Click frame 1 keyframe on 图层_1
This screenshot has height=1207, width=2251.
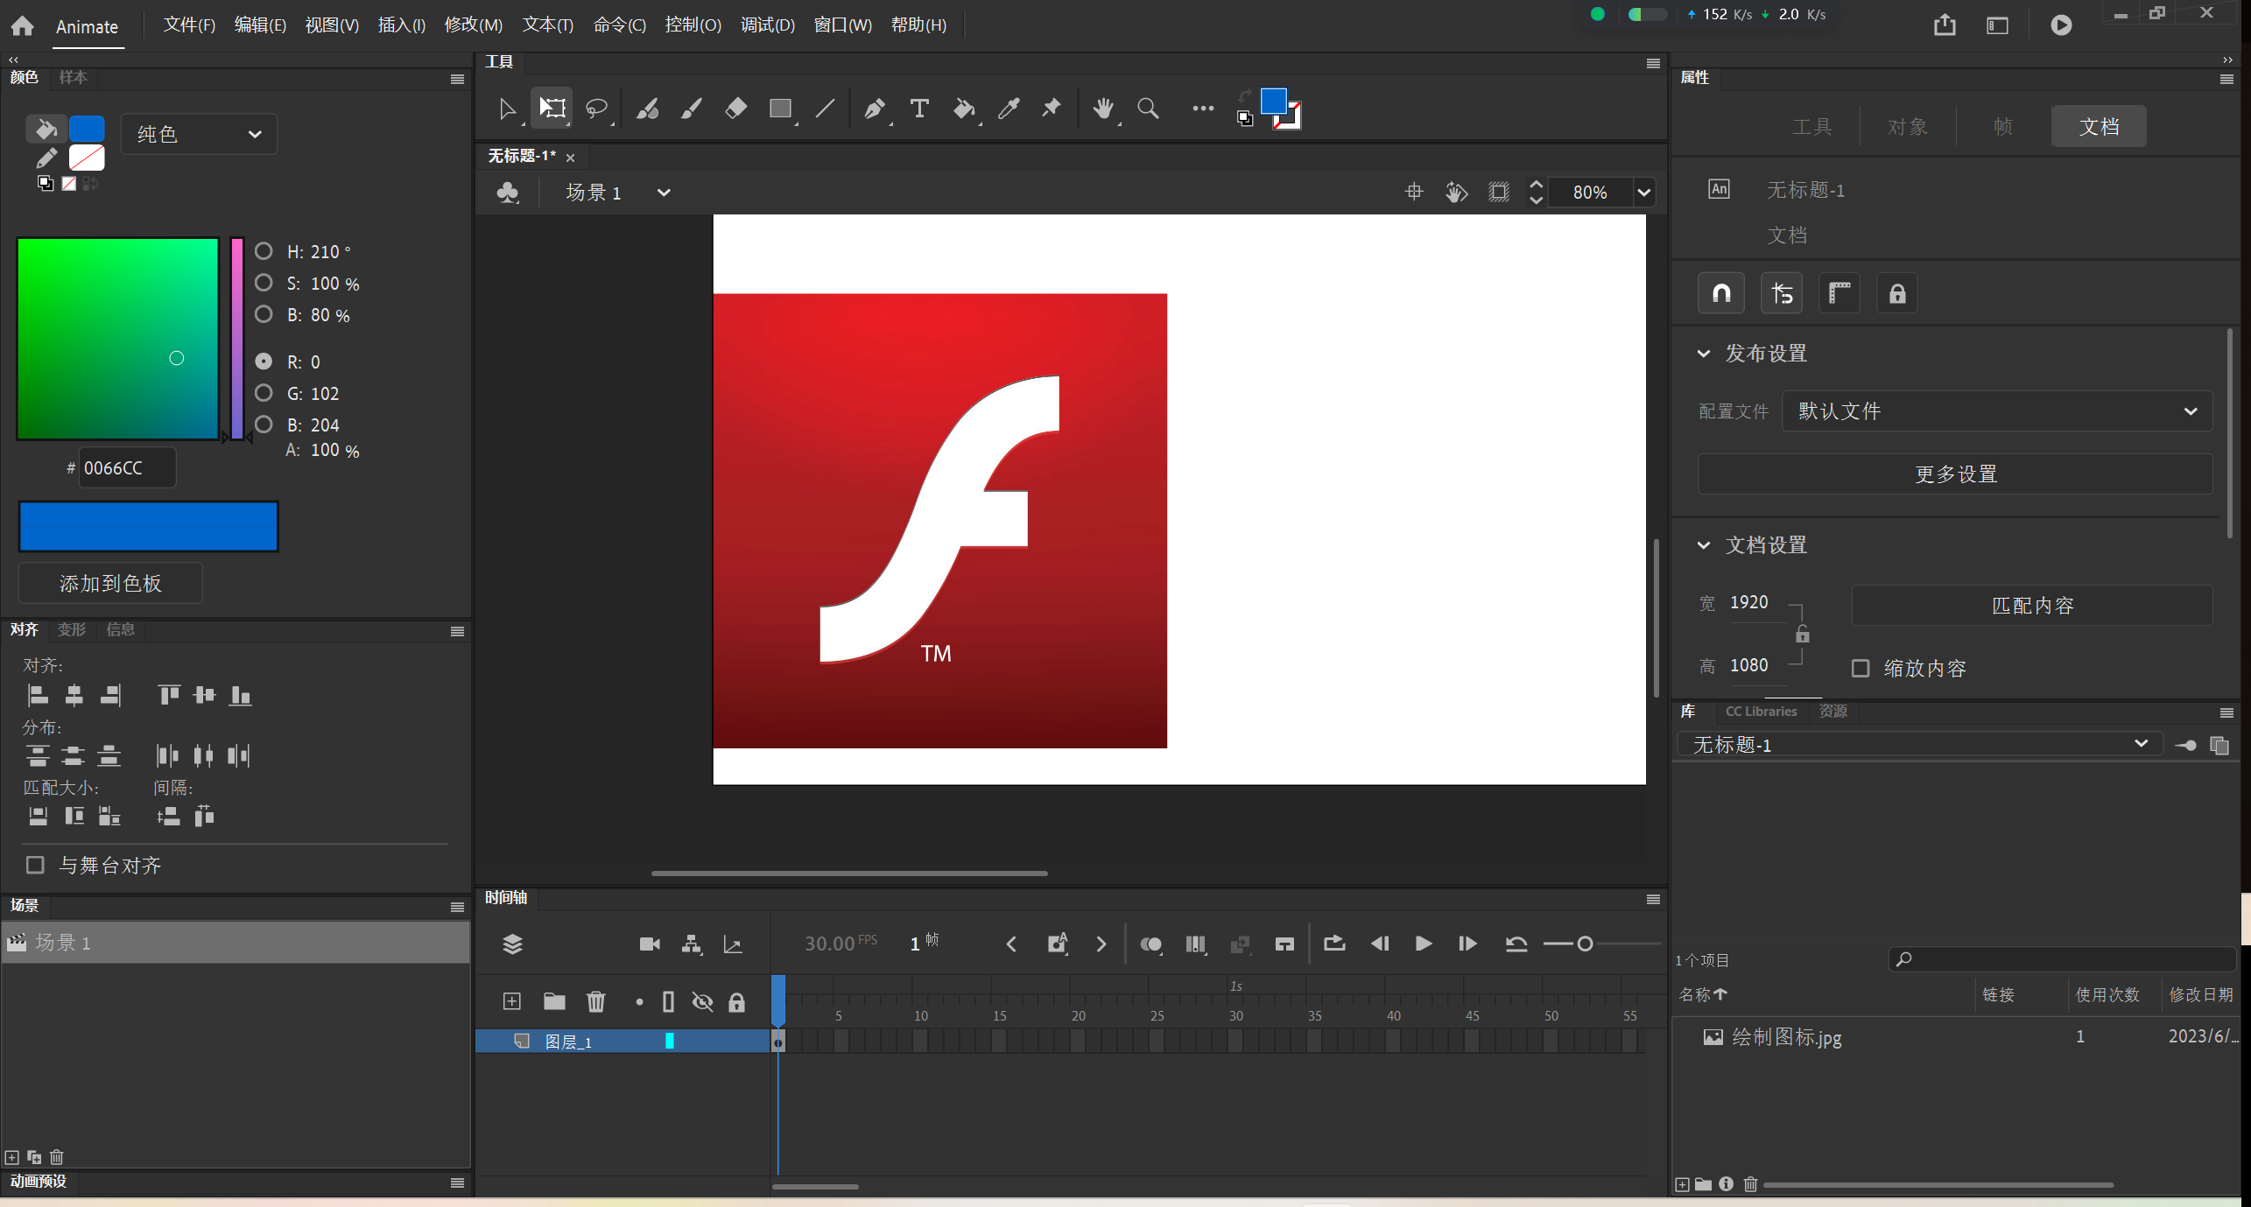(778, 1042)
